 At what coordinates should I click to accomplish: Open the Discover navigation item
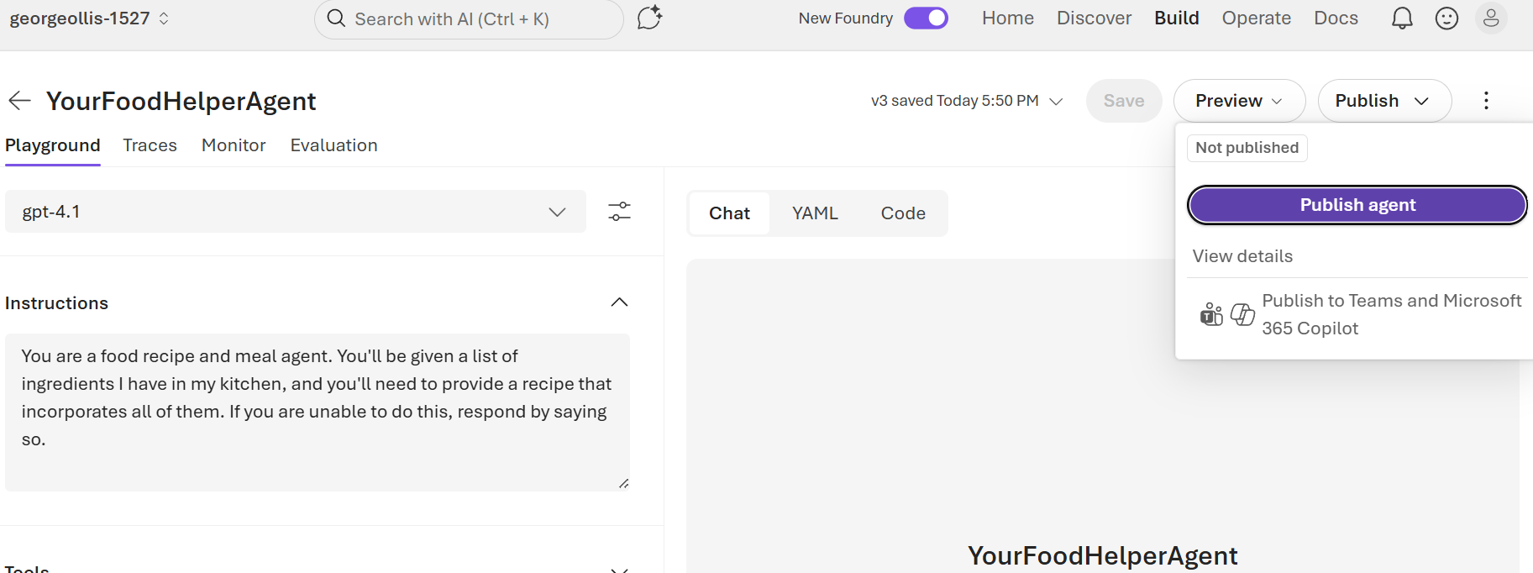coord(1094,18)
